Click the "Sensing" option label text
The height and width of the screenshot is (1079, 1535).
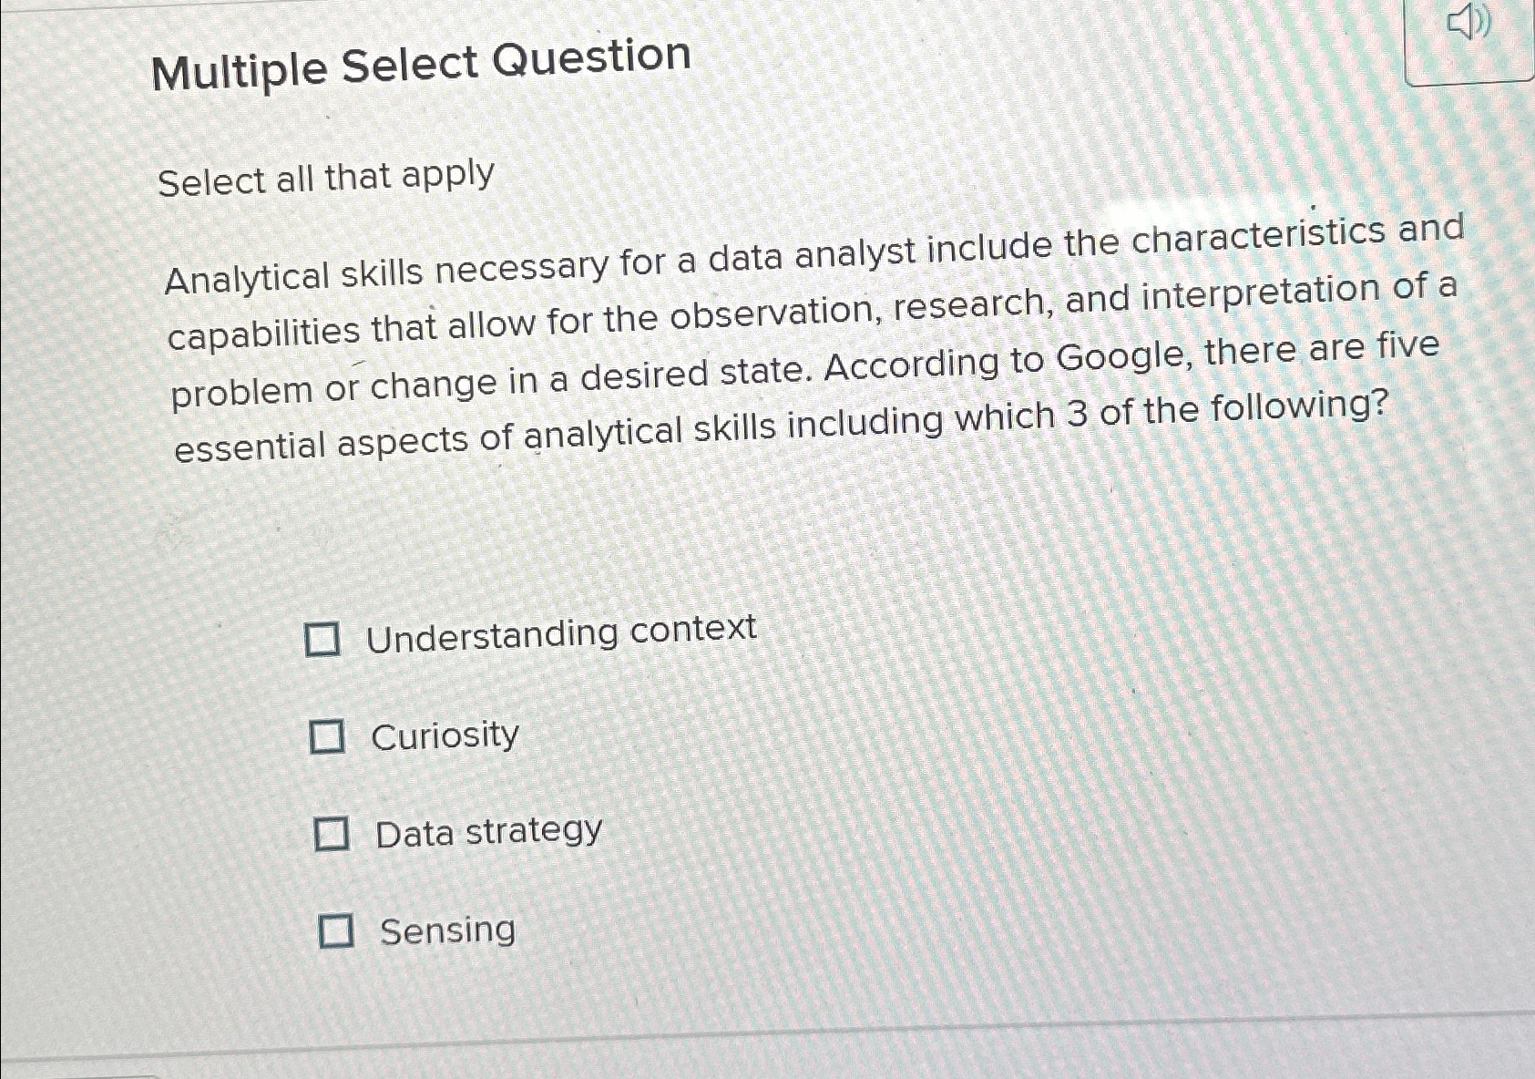[447, 930]
